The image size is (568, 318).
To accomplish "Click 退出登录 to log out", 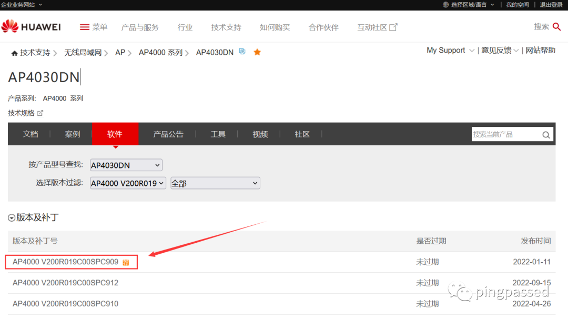I will pos(551,5).
